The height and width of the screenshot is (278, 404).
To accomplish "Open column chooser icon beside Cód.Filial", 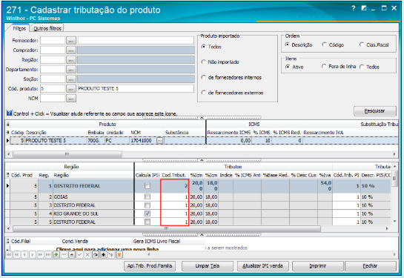I will (x=7, y=241).
